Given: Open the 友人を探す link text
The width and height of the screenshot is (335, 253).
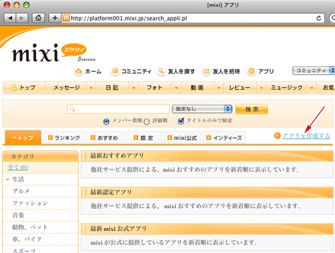Looking at the screenshot, I should (x=181, y=72).
